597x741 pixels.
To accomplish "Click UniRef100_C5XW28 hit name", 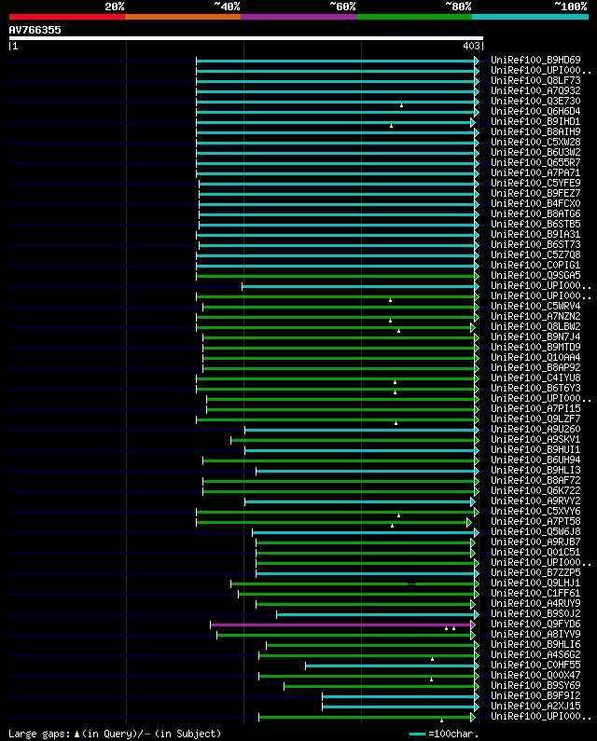I will tap(535, 142).
